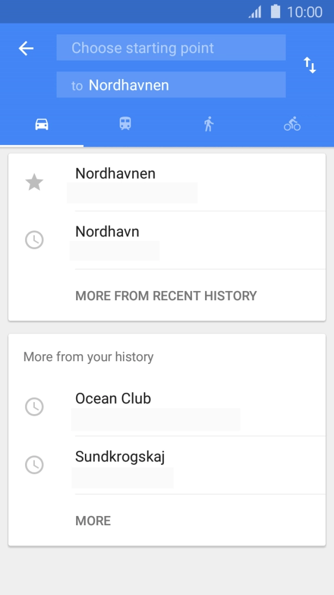Tap the clock icon beside Sundkrogskaj
The height and width of the screenshot is (595, 334).
point(34,465)
